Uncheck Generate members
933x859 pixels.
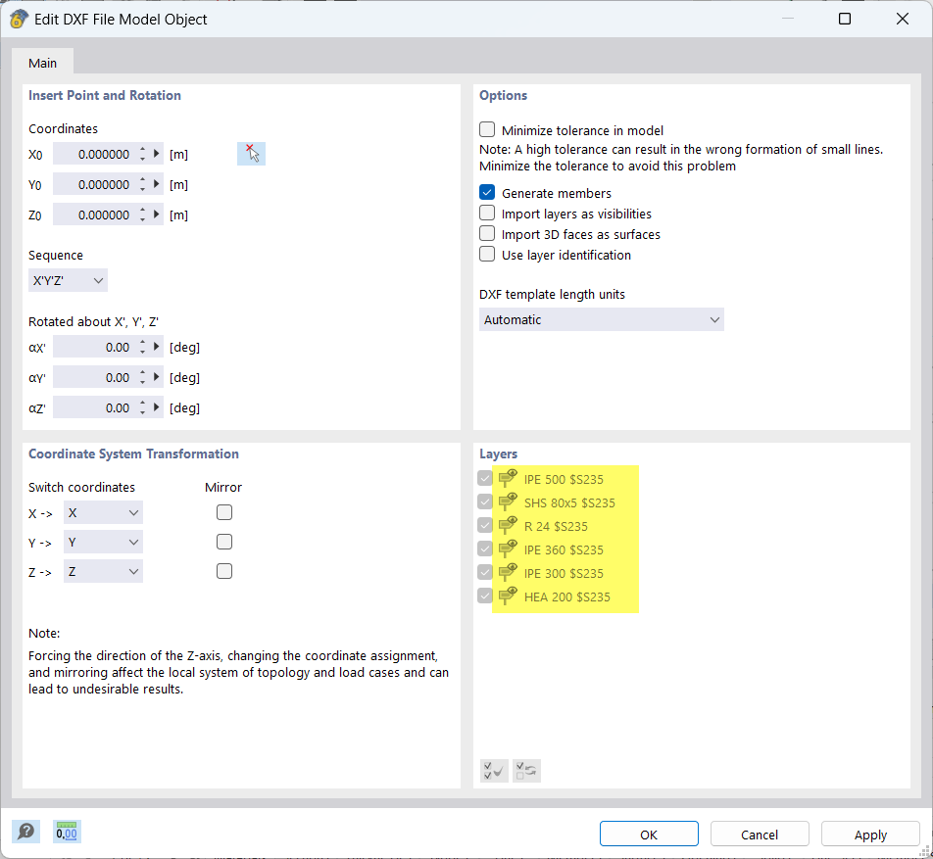[x=487, y=192]
